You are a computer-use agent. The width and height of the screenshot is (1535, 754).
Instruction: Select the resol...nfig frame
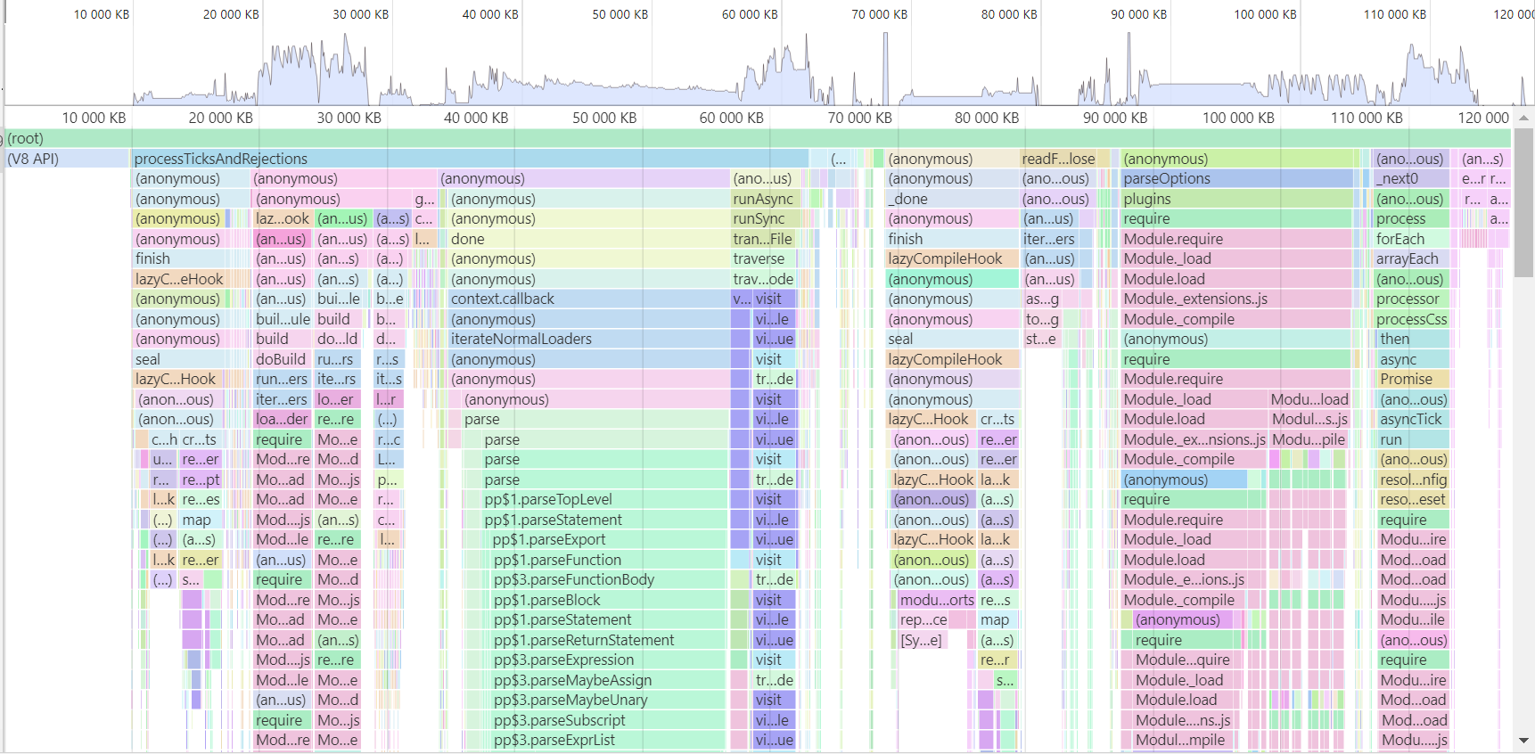(x=1413, y=479)
